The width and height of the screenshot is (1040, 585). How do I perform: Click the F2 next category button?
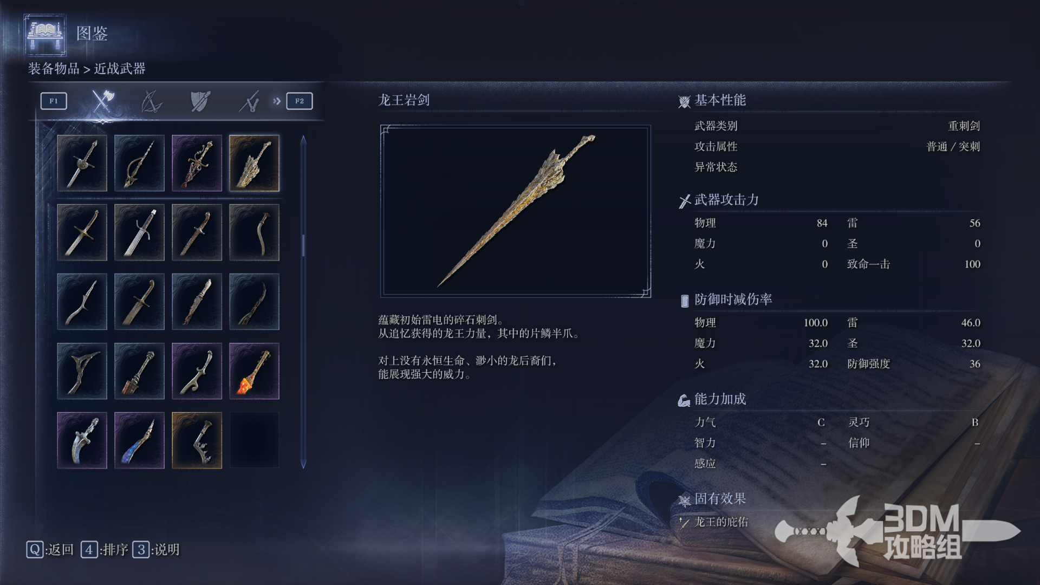(x=300, y=101)
